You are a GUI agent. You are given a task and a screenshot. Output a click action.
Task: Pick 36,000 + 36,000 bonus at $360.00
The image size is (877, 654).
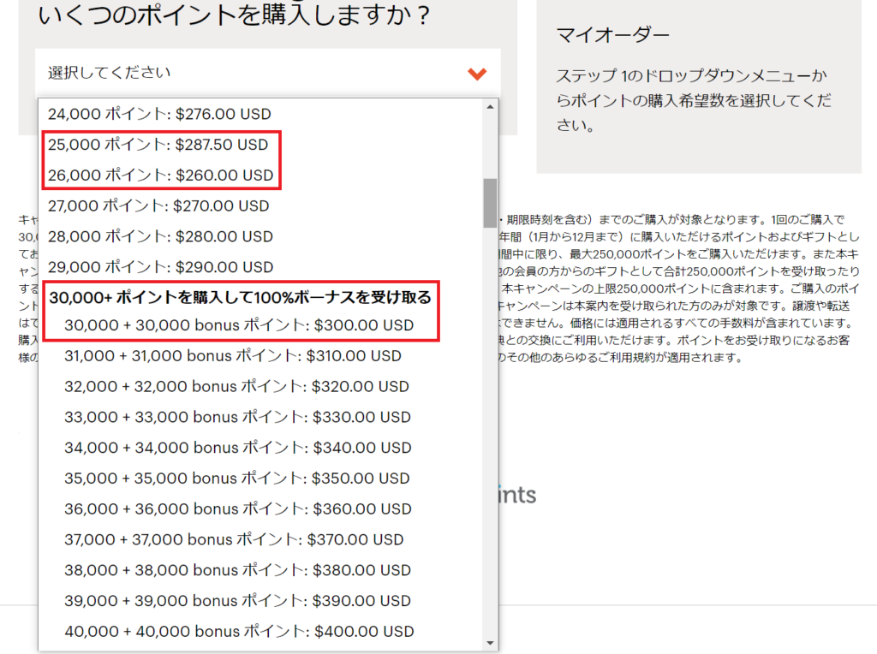[238, 508]
